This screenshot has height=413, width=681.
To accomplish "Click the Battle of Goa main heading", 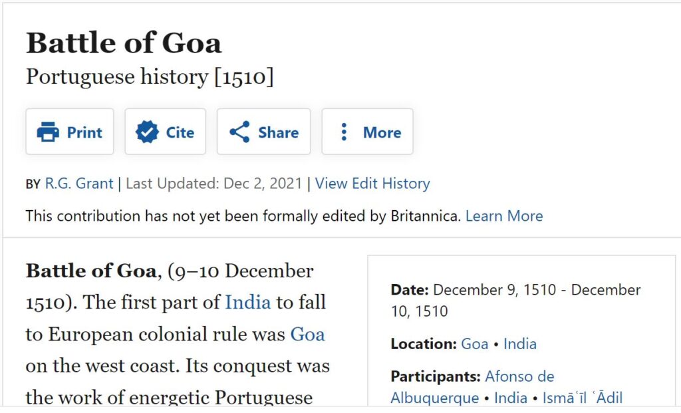I will click(x=124, y=43).
